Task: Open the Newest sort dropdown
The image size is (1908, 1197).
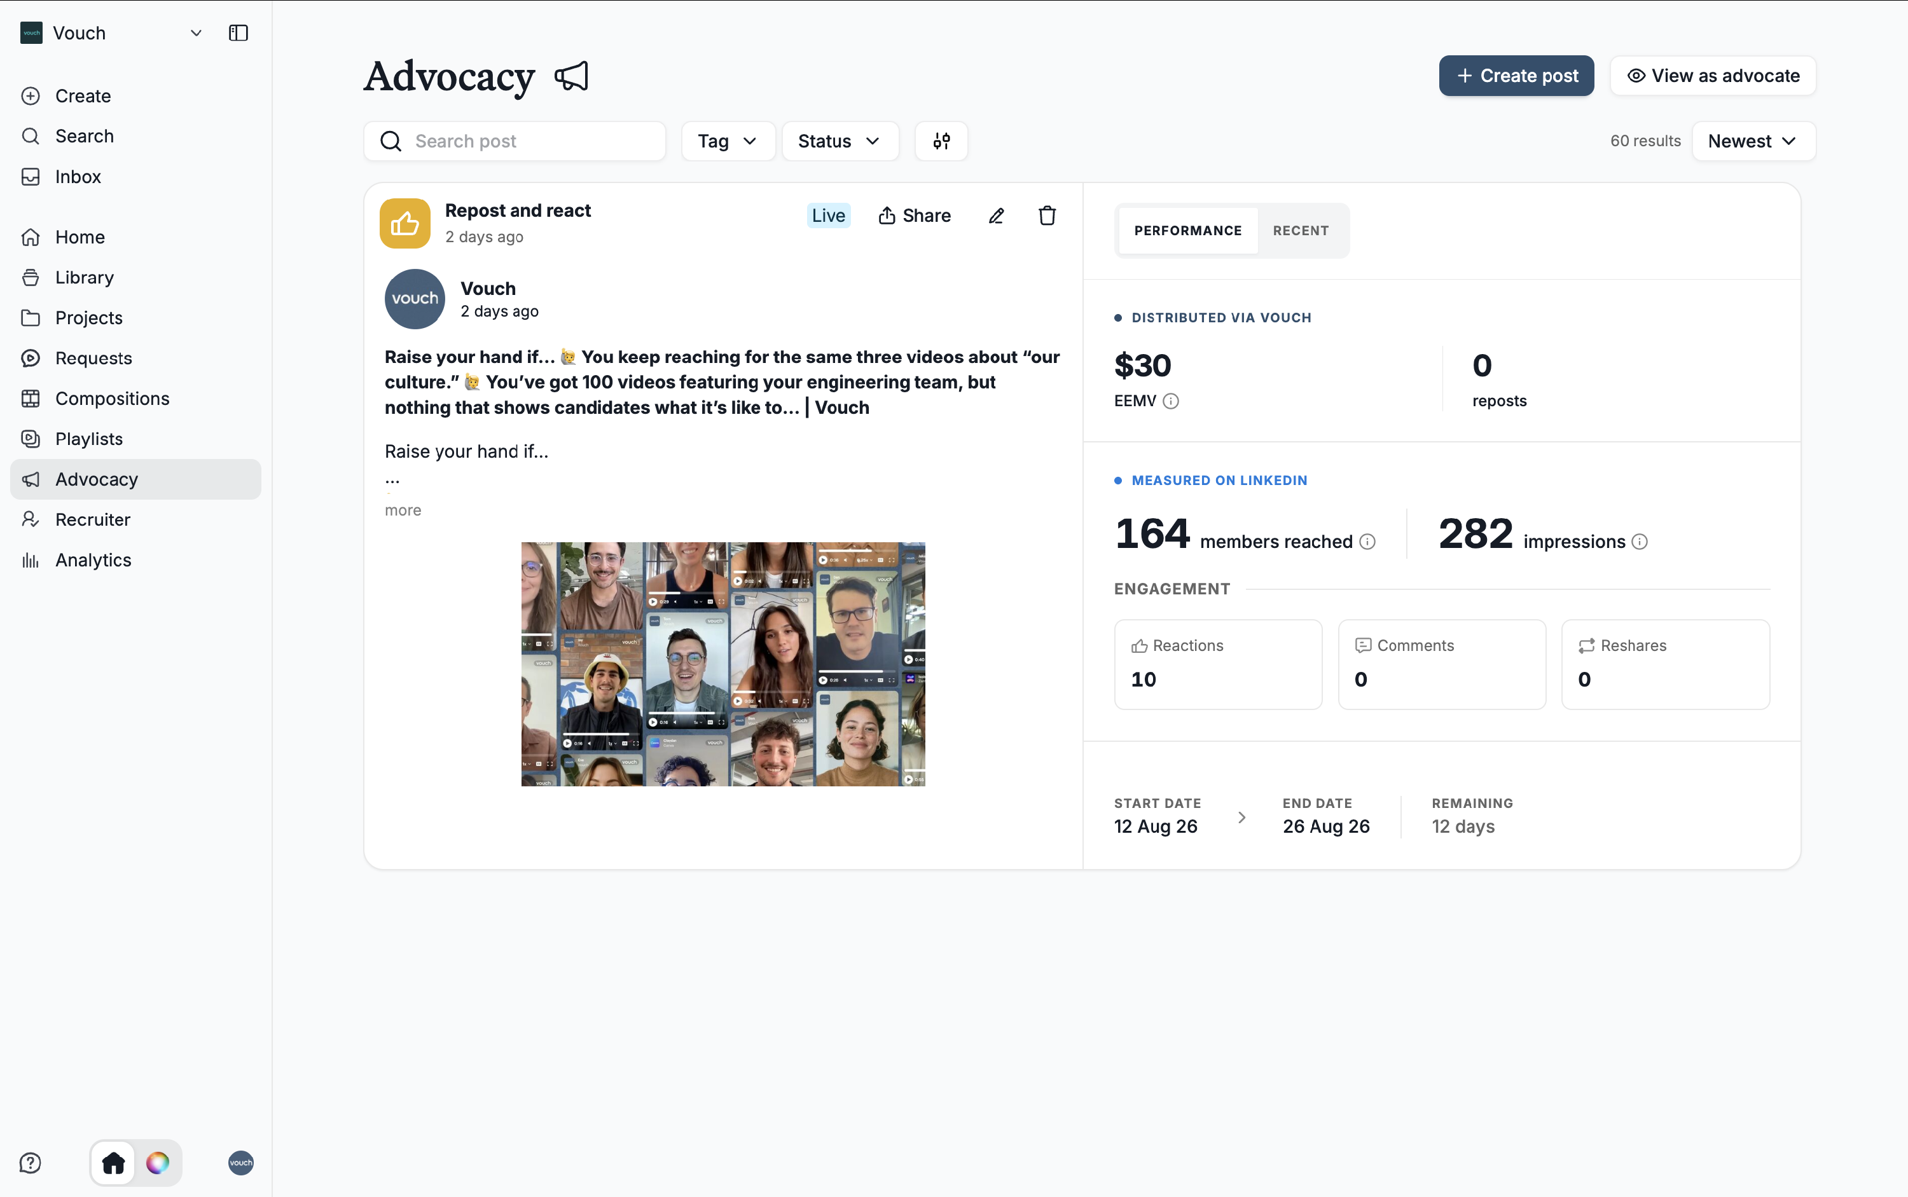Action: click(x=1753, y=141)
